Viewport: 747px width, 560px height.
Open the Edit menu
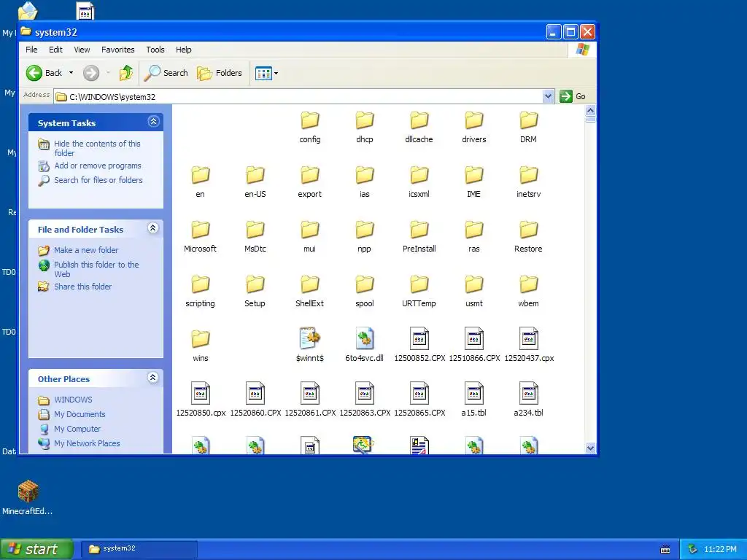(x=55, y=50)
